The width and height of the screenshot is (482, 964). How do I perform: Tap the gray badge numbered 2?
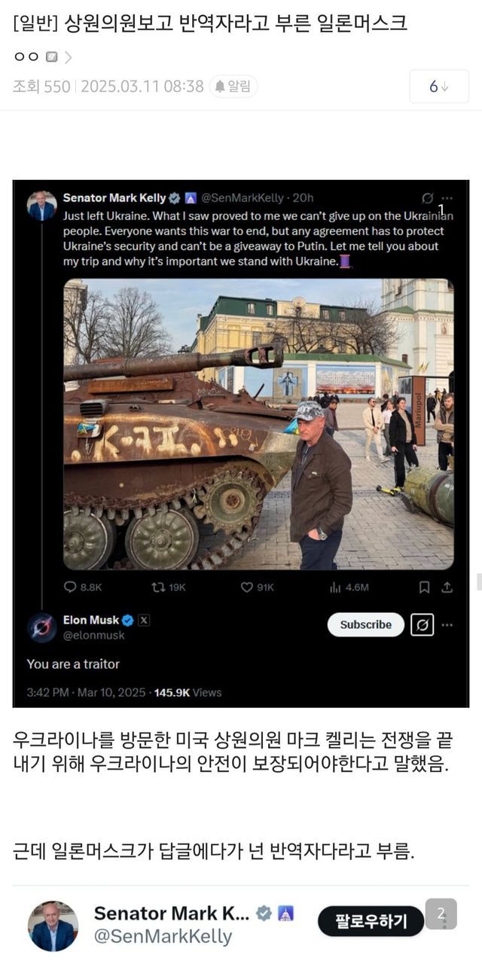pyautogui.click(x=441, y=914)
